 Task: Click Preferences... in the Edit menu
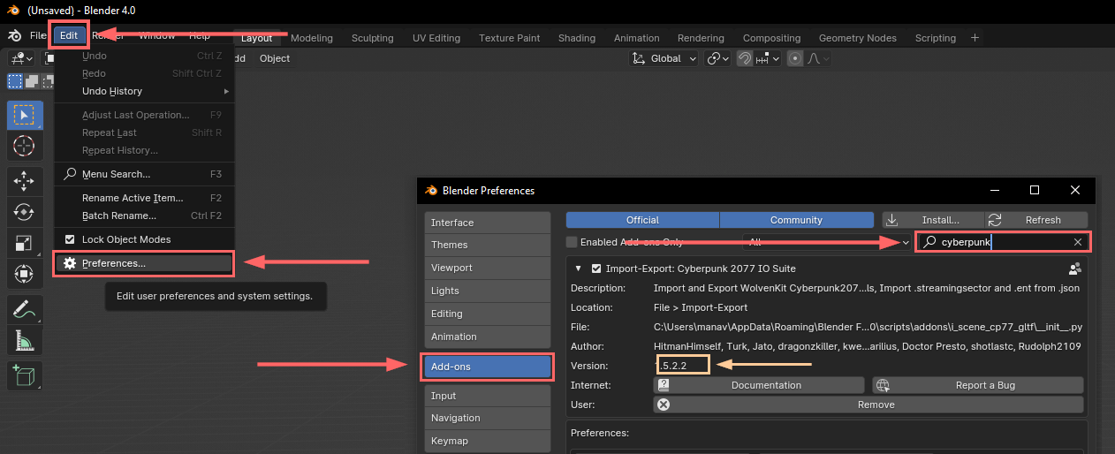point(114,263)
